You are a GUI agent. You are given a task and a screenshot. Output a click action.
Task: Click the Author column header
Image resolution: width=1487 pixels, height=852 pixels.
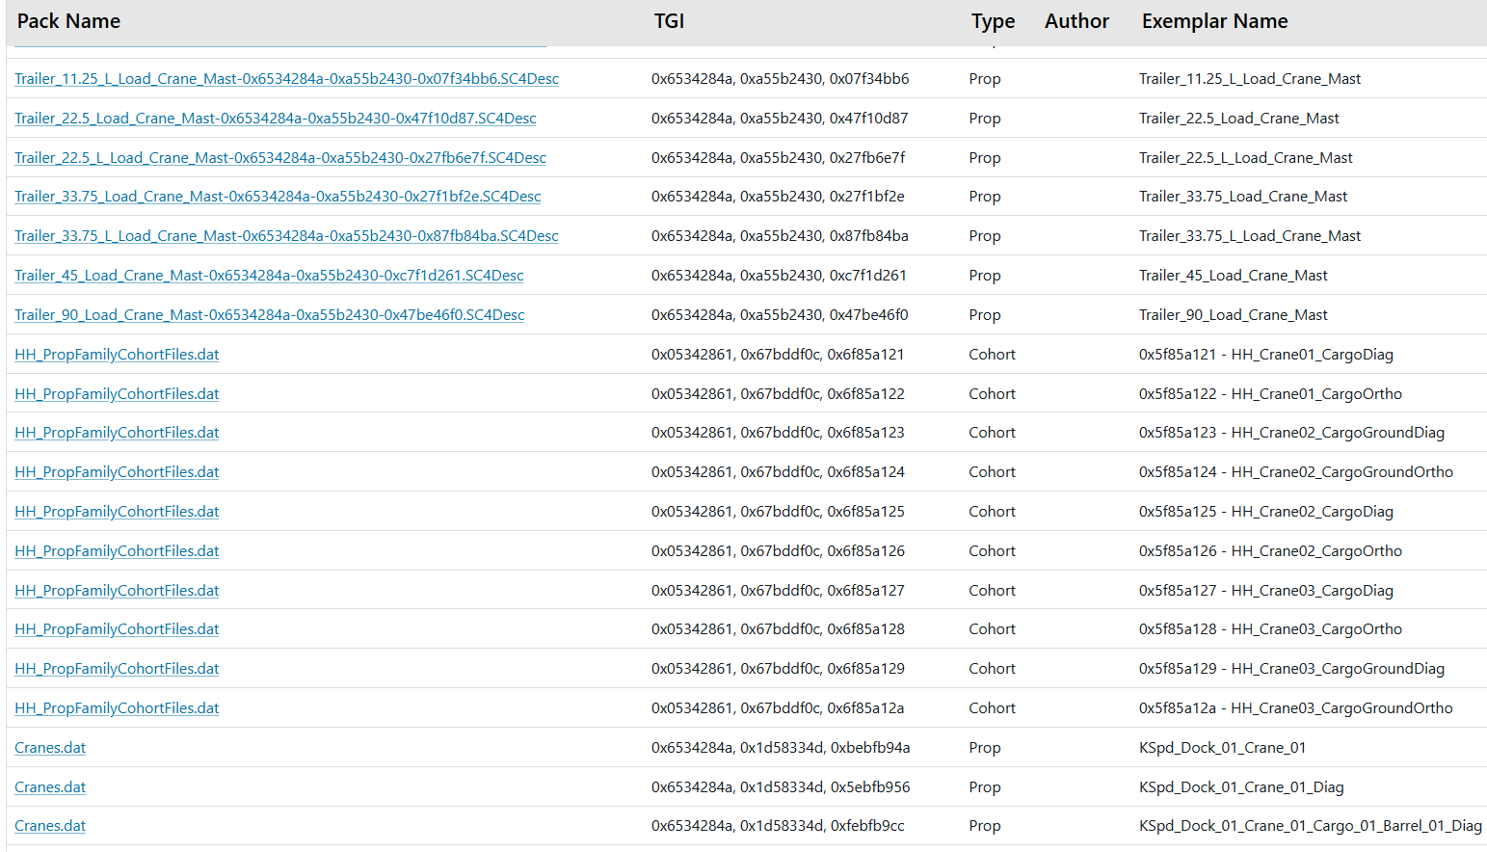click(1076, 21)
